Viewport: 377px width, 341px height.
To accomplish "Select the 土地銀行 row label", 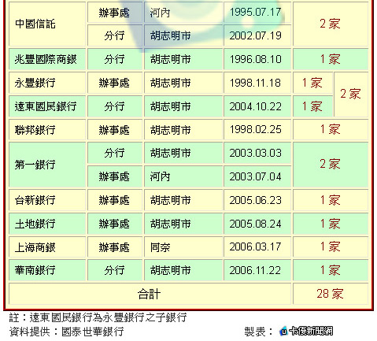I will 47,224.
